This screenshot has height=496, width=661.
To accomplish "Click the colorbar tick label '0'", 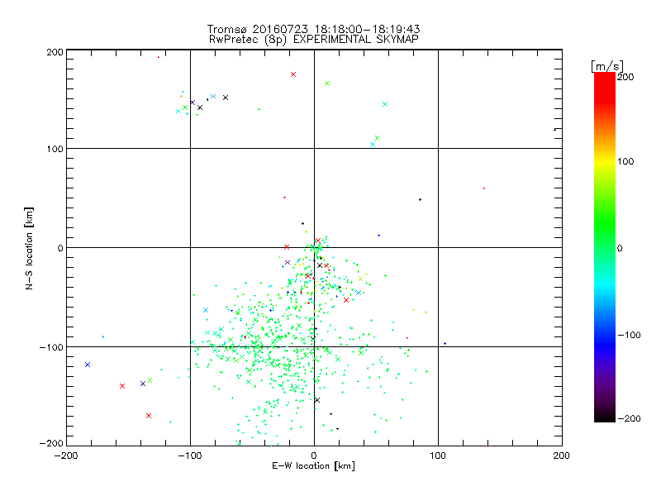I will pos(620,249).
